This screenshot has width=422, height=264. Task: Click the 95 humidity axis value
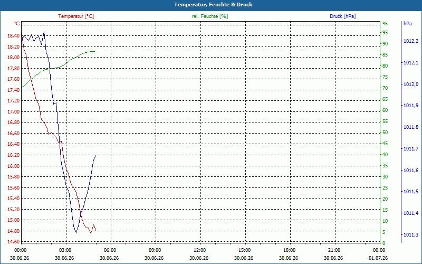click(x=385, y=33)
